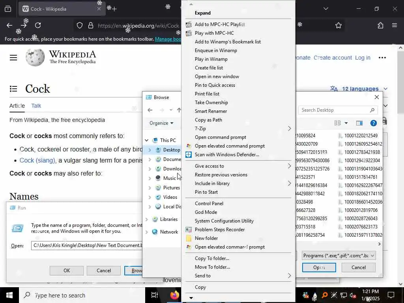Reload the Wikipedia page
This screenshot has height=303, width=404.
(38, 25)
